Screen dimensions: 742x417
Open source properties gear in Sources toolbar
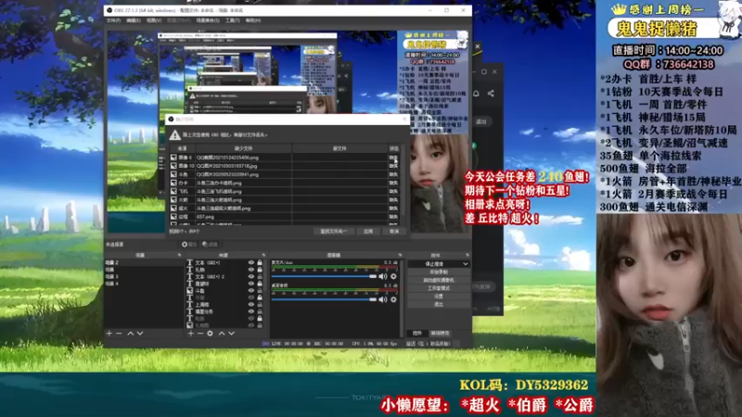[x=211, y=334]
